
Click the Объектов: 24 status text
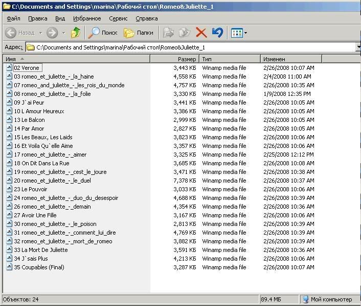point(21,299)
